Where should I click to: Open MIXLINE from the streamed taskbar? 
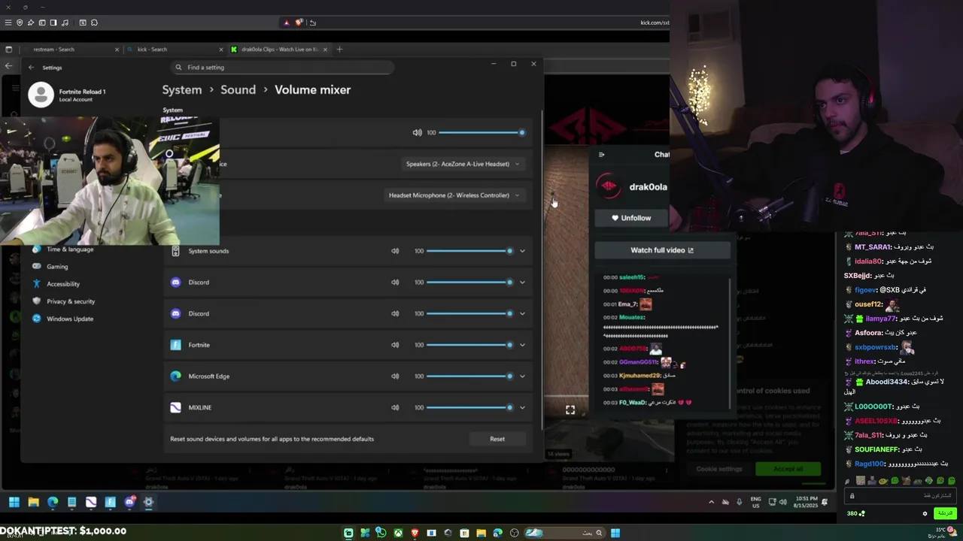tap(91, 502)
